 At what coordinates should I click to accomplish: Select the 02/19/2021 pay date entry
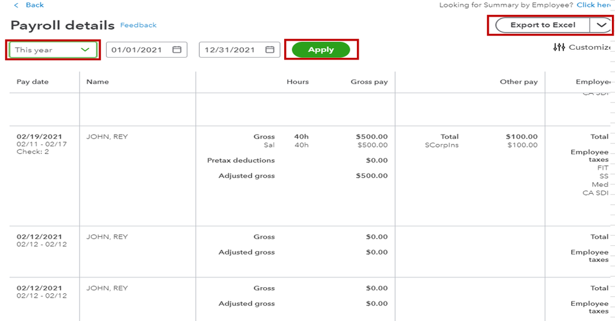[x=39, y=137]
